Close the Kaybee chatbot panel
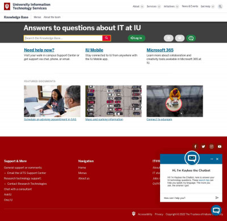This screenshot has height=221, width=227. [x=217, y=159]
